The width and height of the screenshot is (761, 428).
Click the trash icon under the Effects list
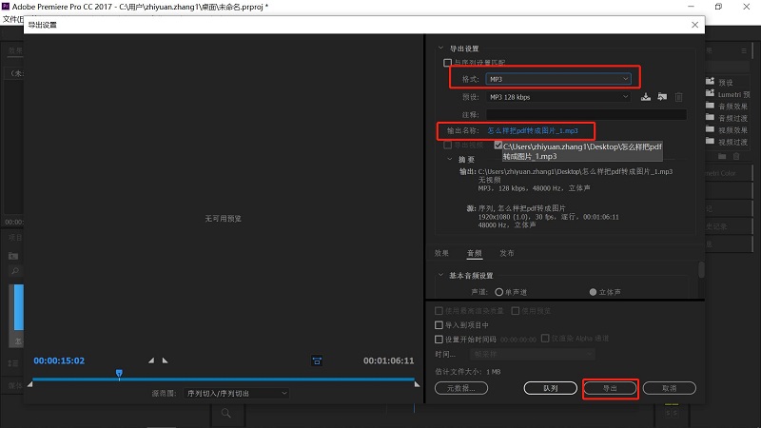[736, 156]
